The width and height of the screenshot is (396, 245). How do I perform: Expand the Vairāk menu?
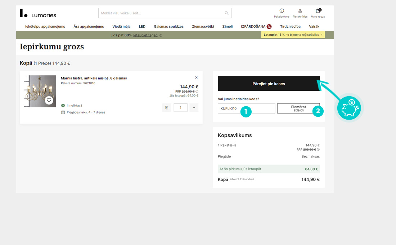pyautogui.click(x=314, y=27)
